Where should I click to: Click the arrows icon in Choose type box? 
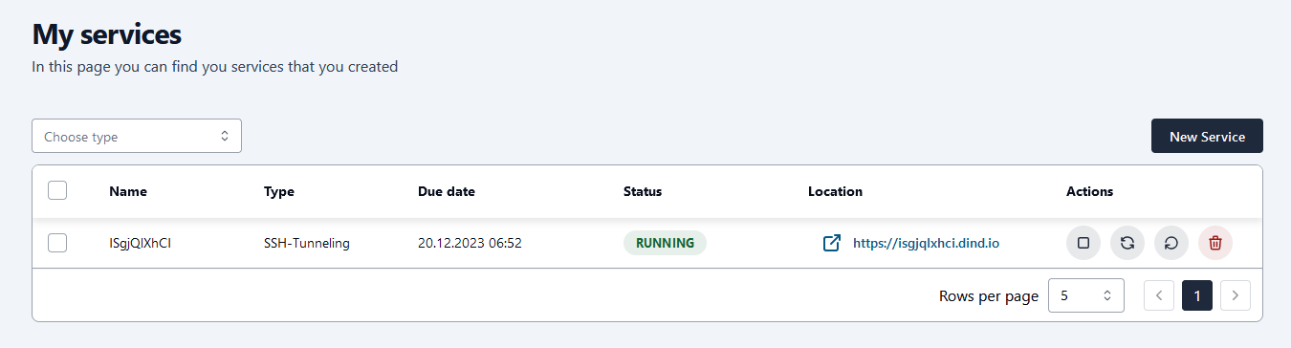point(225,136)
